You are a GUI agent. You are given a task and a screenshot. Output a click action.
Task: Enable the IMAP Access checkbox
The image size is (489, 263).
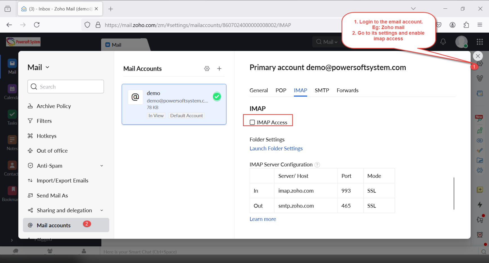point(252,122)
